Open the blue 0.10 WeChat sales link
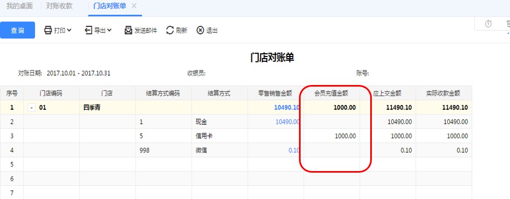This screenshot has width=510, height=199. tap(294, 151)
